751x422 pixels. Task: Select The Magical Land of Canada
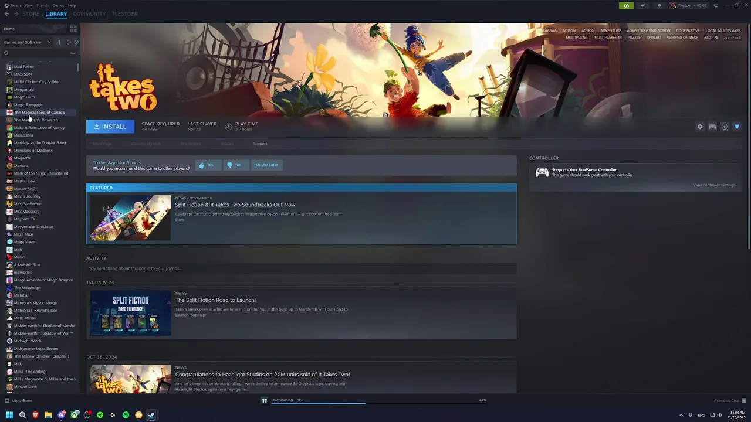click(39, 113)
